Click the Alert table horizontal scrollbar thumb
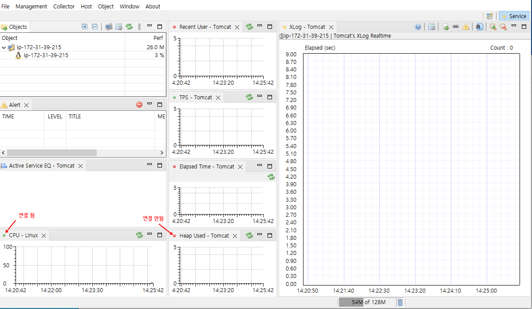Viewport: 532px width, 309px height. click(51, 153)
